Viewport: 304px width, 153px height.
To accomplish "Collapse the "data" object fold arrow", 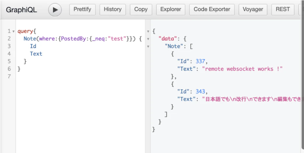I will (148, 39).
